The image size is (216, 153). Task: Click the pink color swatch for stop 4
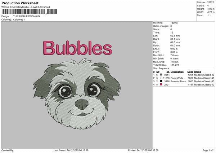pyautogui.click(x=161, y=84)
